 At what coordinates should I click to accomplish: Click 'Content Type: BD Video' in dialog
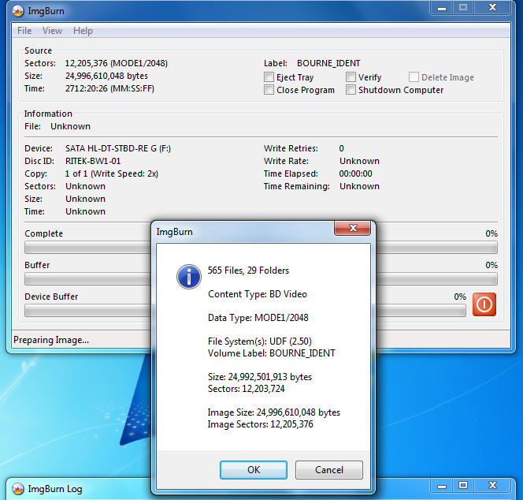click(258, 294)
